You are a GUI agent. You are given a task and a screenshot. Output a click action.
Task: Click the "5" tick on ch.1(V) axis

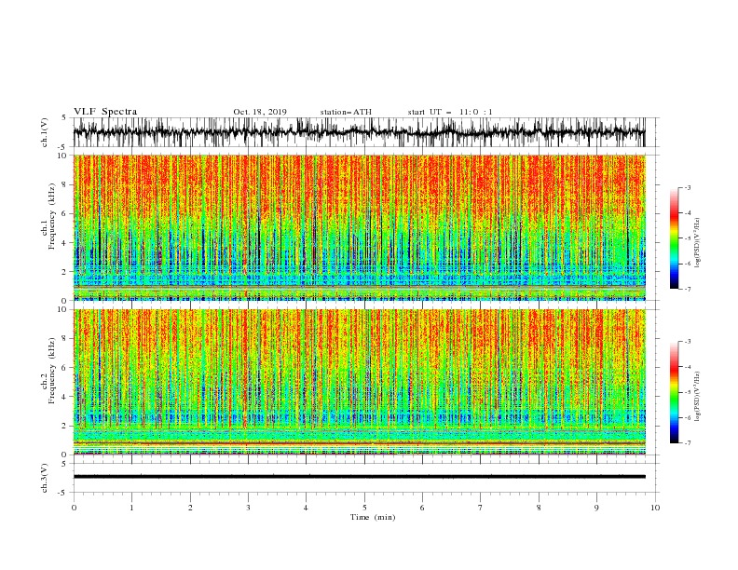[65, 118]
